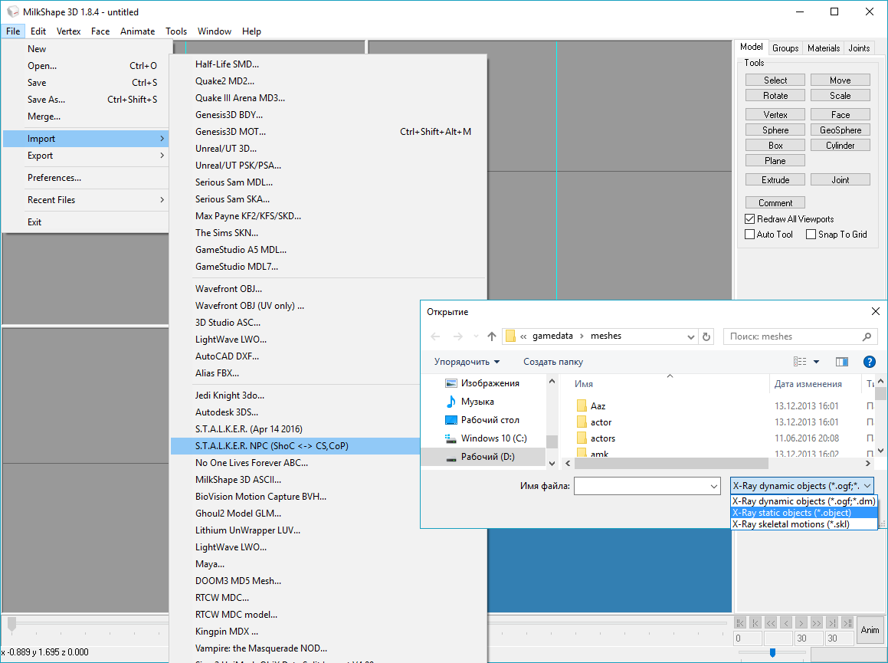The image size is (888, 663).
Task: Switch to the Groups tab
Action: click(785, 48)
